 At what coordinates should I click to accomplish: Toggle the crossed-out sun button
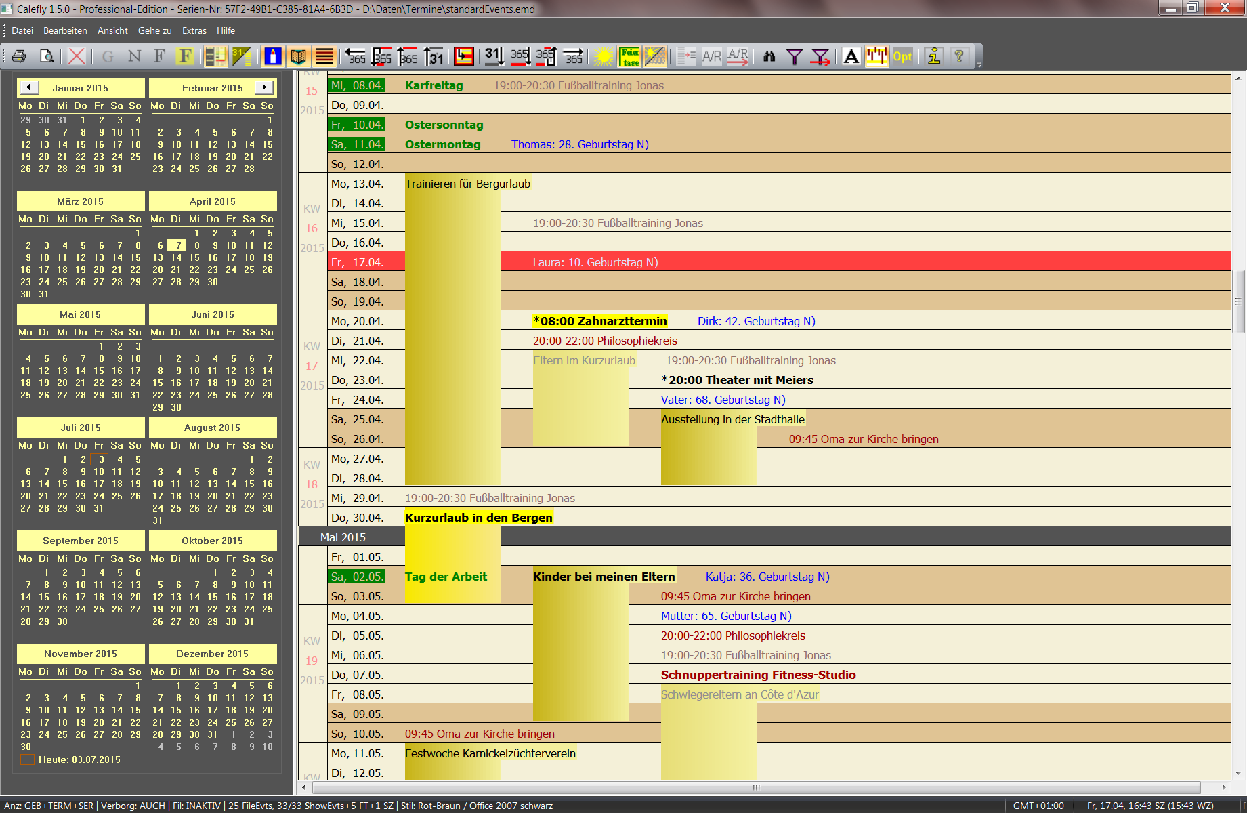(x=656, y=56)
